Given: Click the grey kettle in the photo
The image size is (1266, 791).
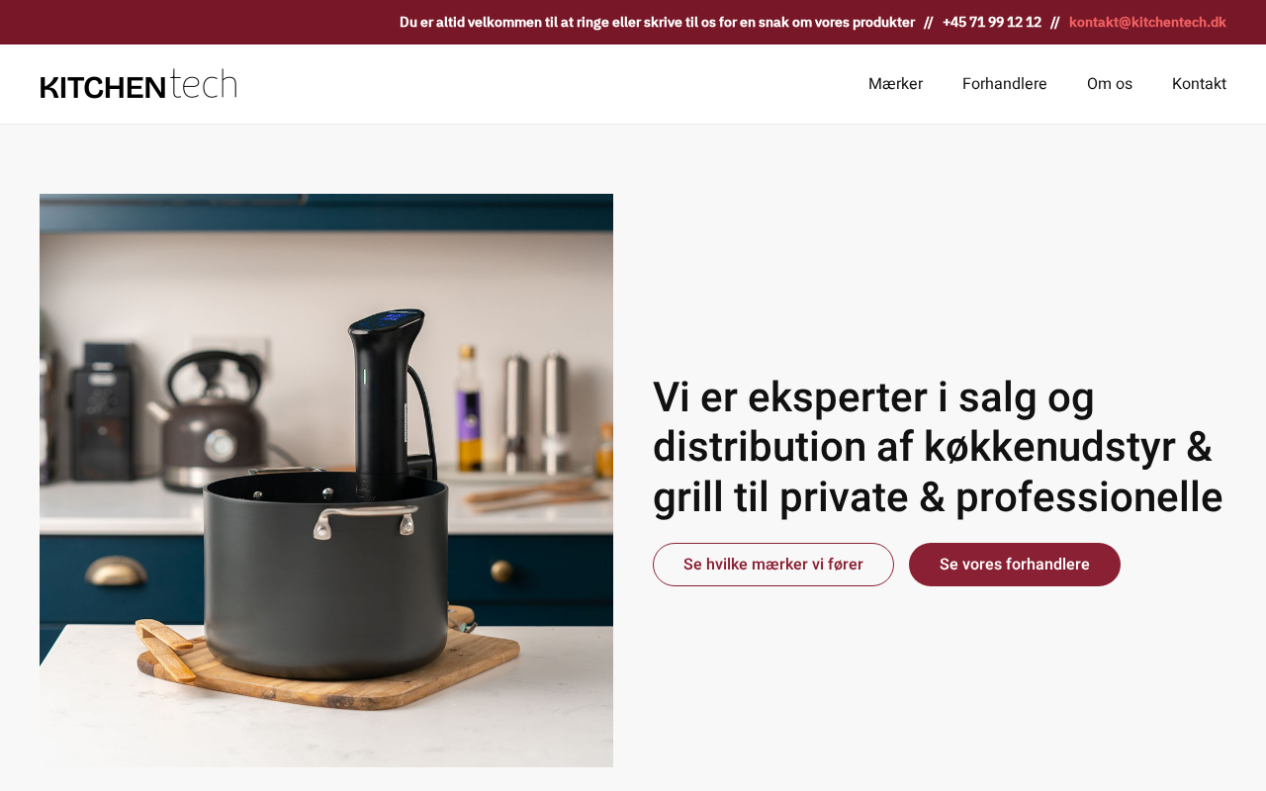Looking at the screenshot, I should coord(208,420).
